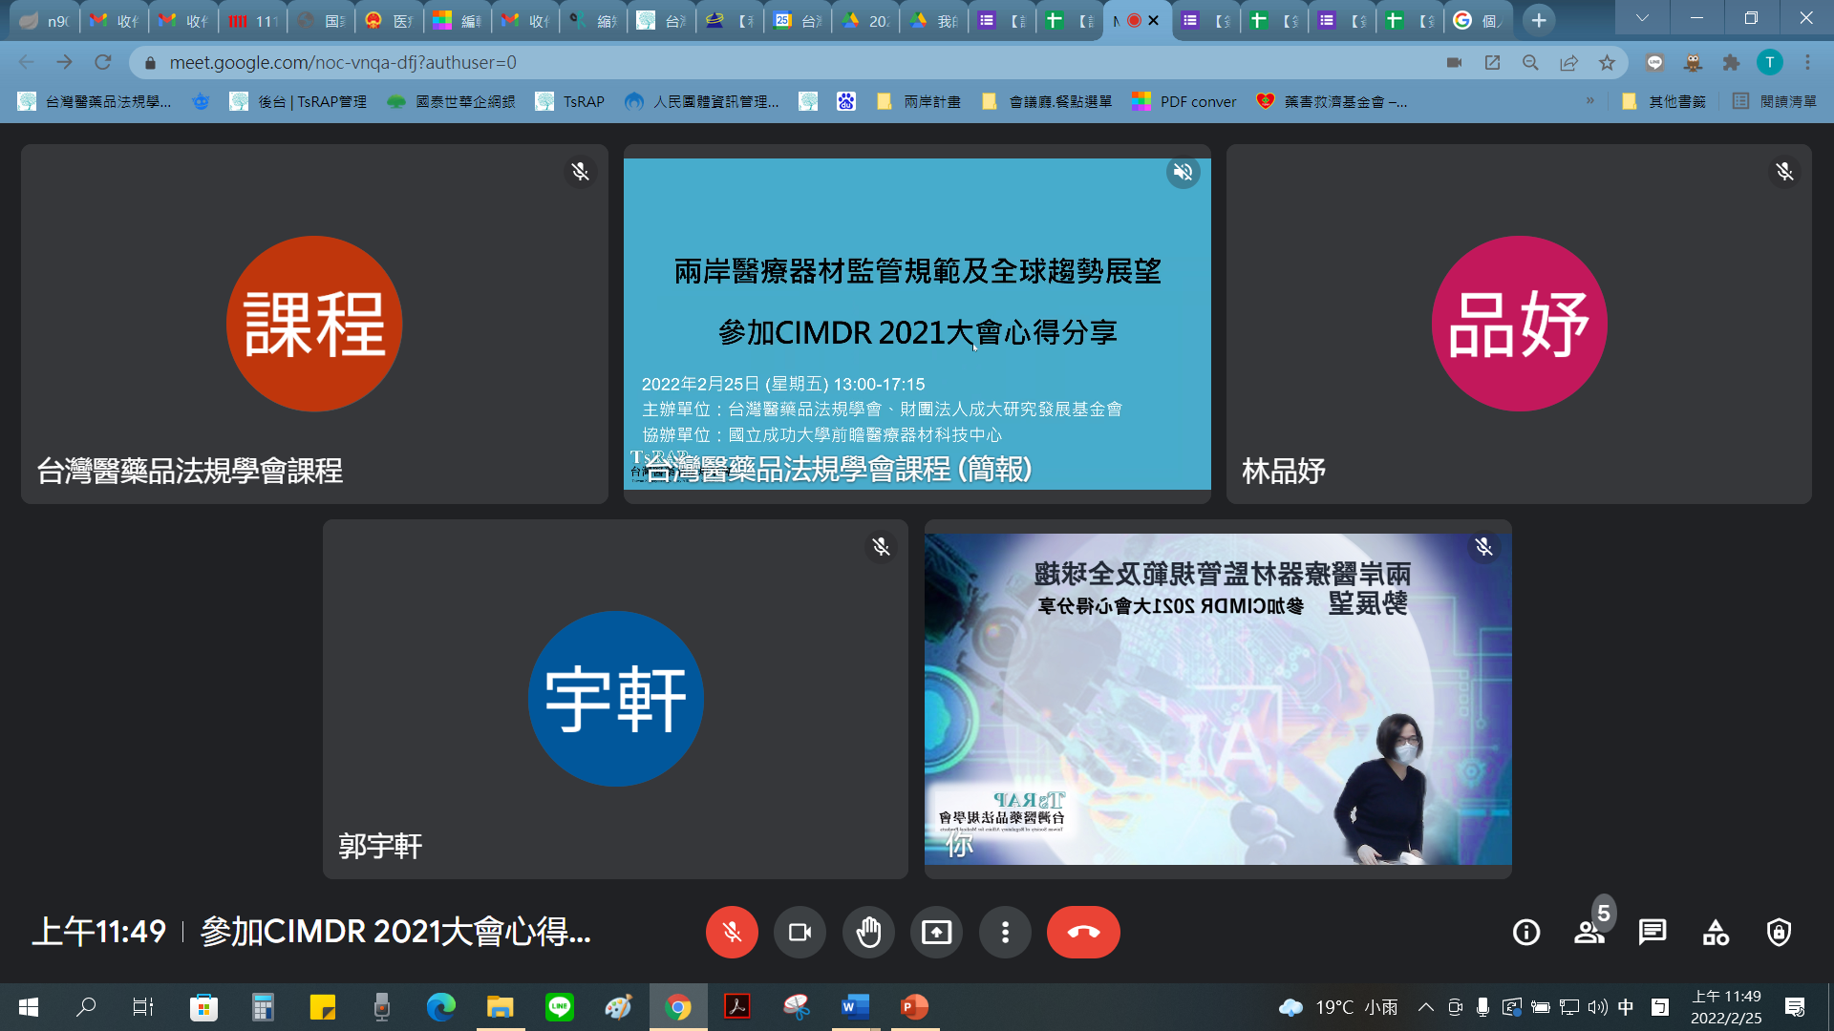Open more options three-dot menu

[1005, 932]
